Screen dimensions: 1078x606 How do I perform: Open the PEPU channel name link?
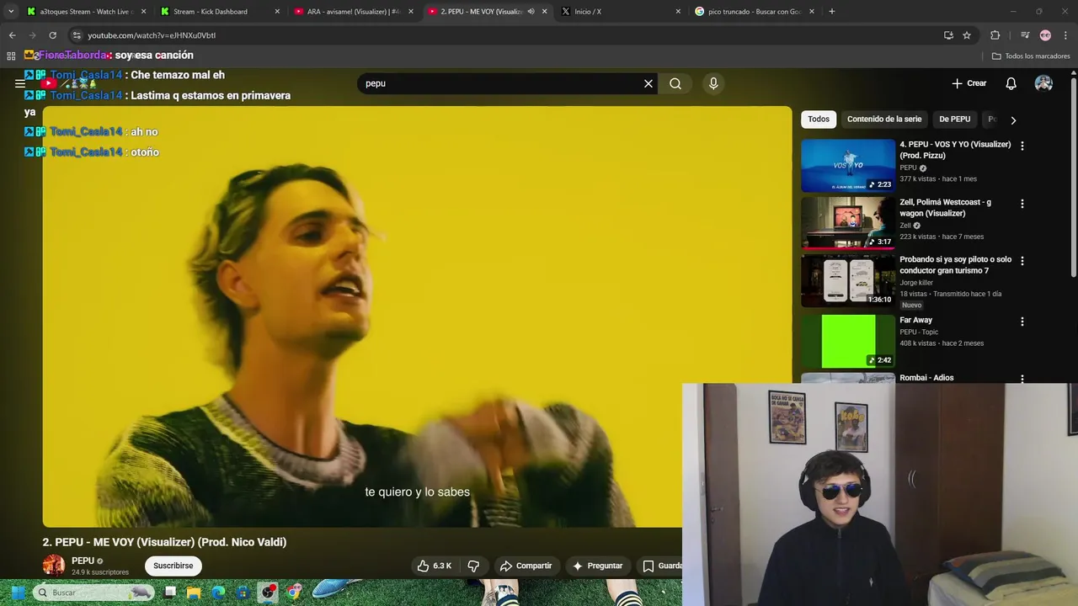coord(83,561)
